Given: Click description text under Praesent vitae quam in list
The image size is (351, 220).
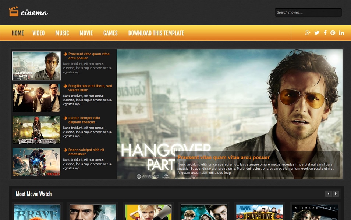Looking at the screenshot, I should pos(87,68).
